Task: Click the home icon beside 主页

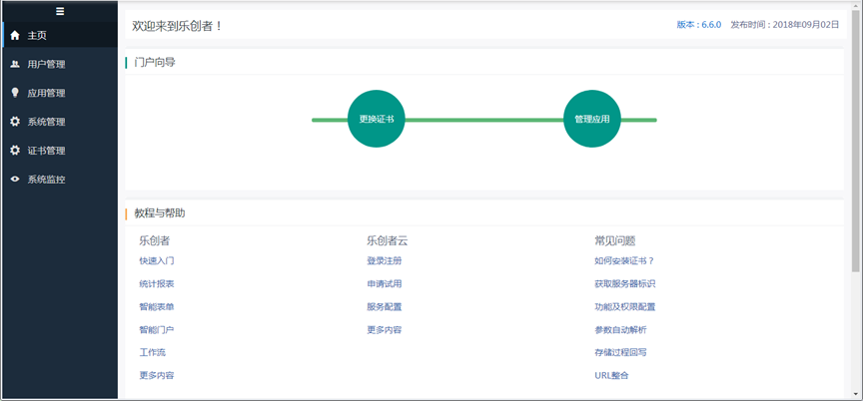Action: tap(15, 36)
